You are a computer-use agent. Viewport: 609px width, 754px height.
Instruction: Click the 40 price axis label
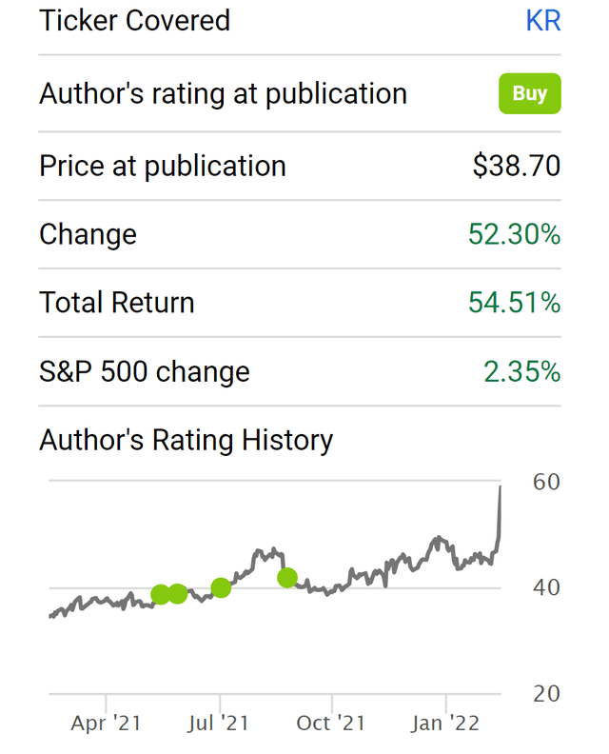pos(545,587)
